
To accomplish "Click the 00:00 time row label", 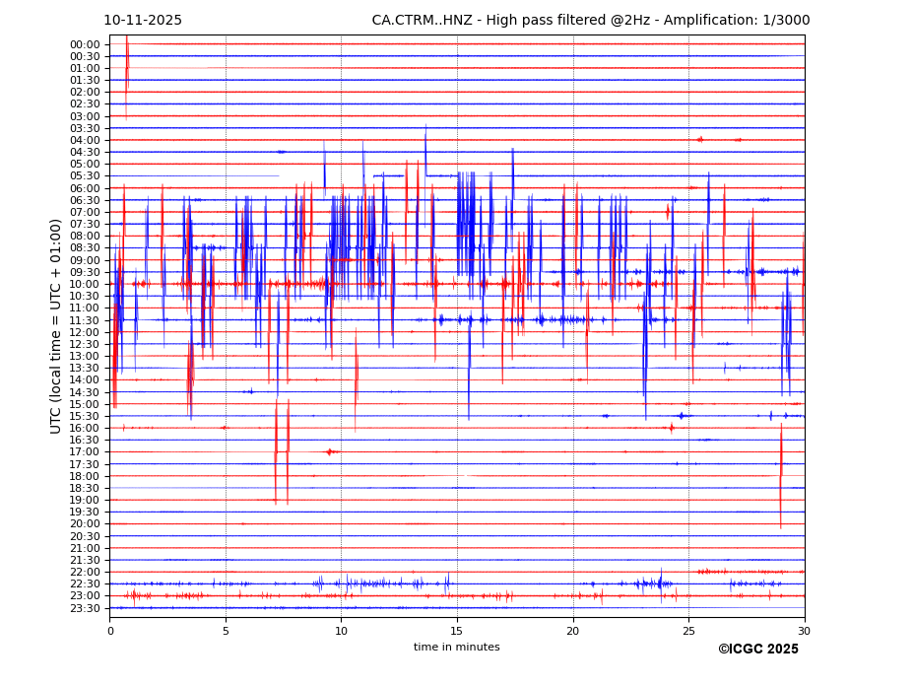I will [x=85, y=44].
